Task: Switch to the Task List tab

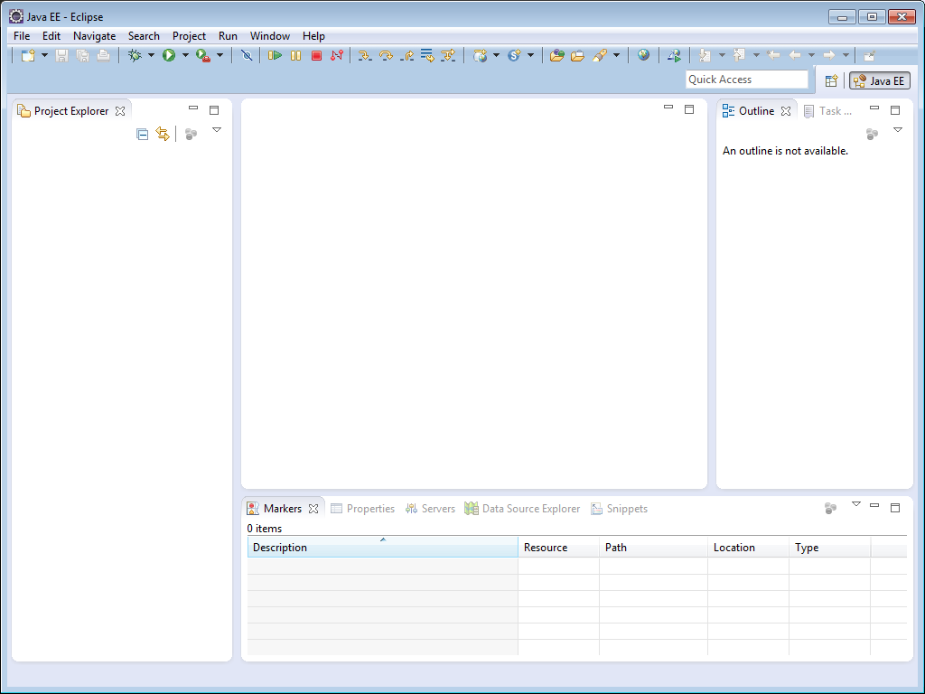Action: 827,111
